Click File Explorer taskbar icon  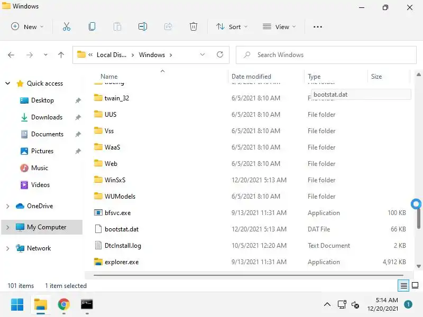[x=41, y=305]
